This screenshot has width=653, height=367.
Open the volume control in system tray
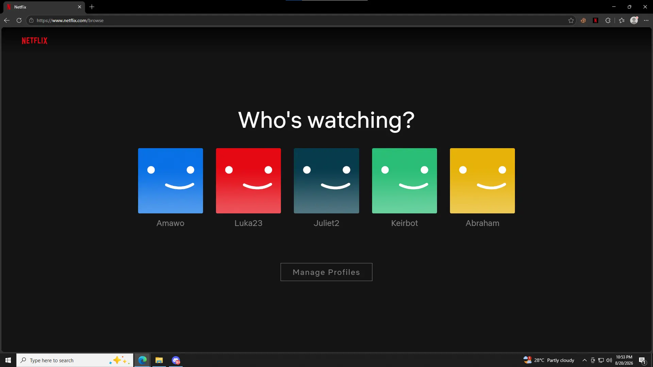point(609,360)
